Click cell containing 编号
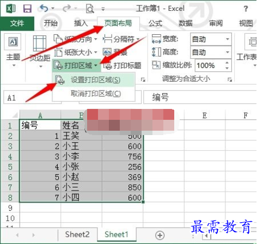Viewport: 257px width, 244px height. (40, 125)
